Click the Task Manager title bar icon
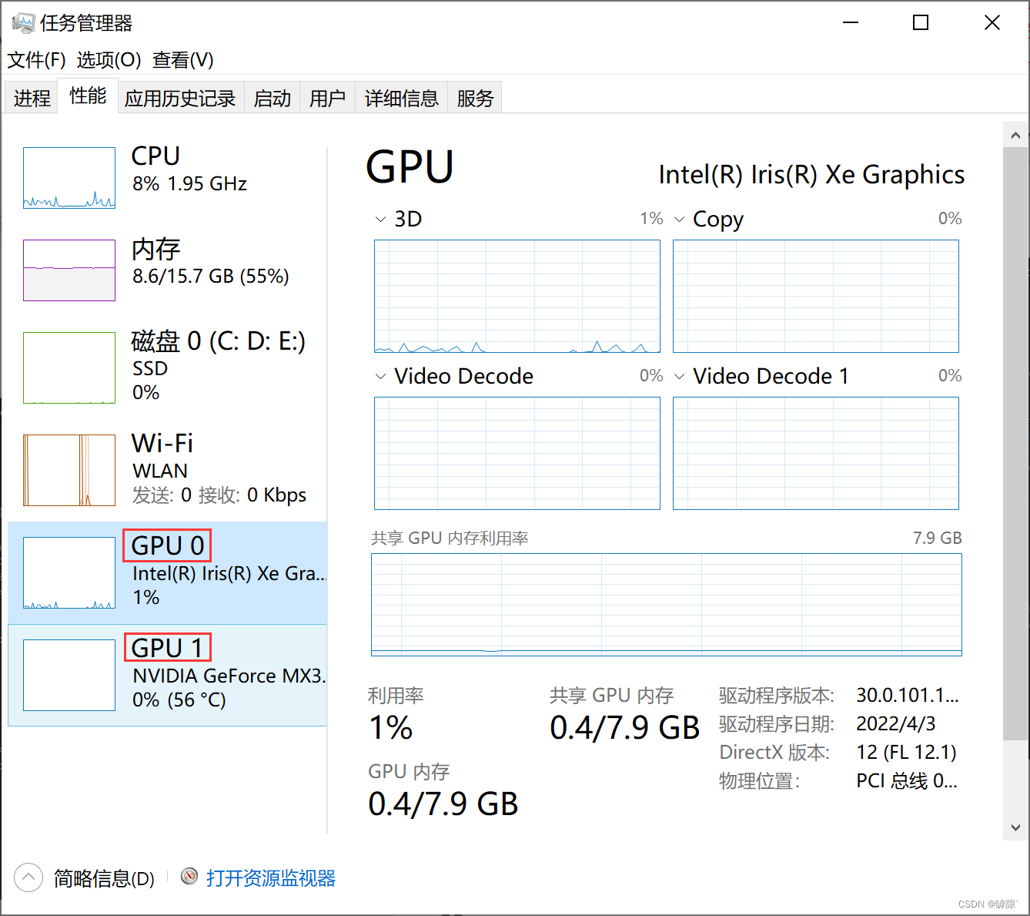 (x=23, y=23)
